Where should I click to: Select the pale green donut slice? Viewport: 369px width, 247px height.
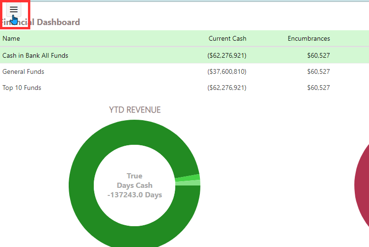coord(188,183)
